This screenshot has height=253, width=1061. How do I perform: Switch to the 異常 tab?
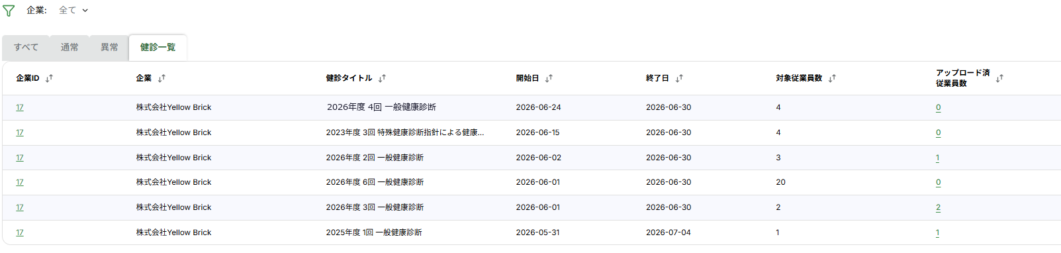point(109,47)
